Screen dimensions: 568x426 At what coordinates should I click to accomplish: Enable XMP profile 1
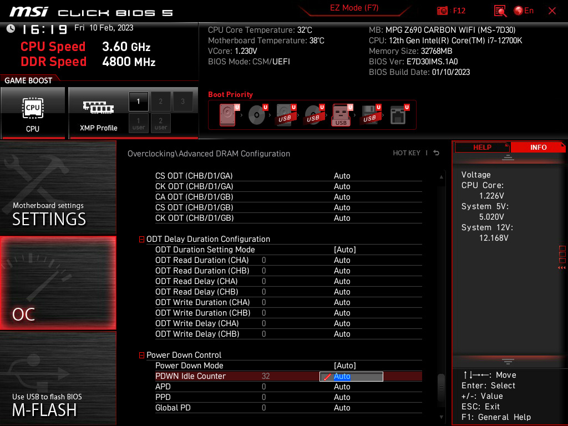(138, 102)
